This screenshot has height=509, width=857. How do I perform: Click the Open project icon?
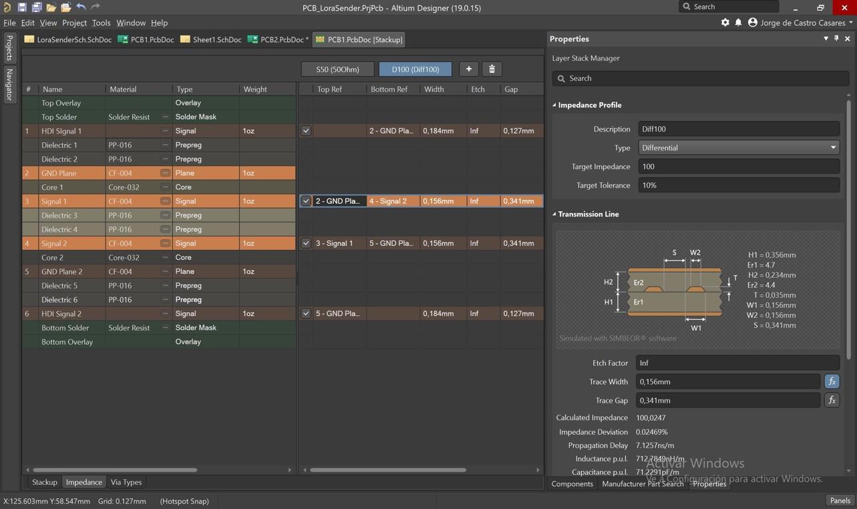click(65, 7)
